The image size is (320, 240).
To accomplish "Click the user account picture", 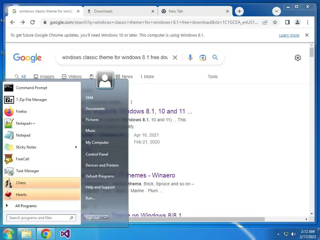I will (105, 80).
